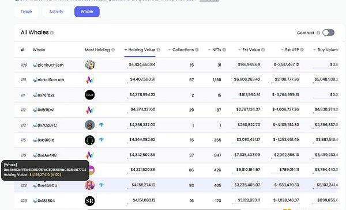Click the SR collection icon for 0x18E804
Screen dimensions: 346x210
pos(90,201)
